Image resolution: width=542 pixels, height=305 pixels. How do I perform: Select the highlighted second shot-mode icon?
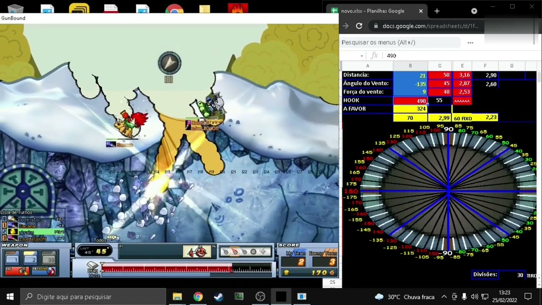[x=235, y=252]
